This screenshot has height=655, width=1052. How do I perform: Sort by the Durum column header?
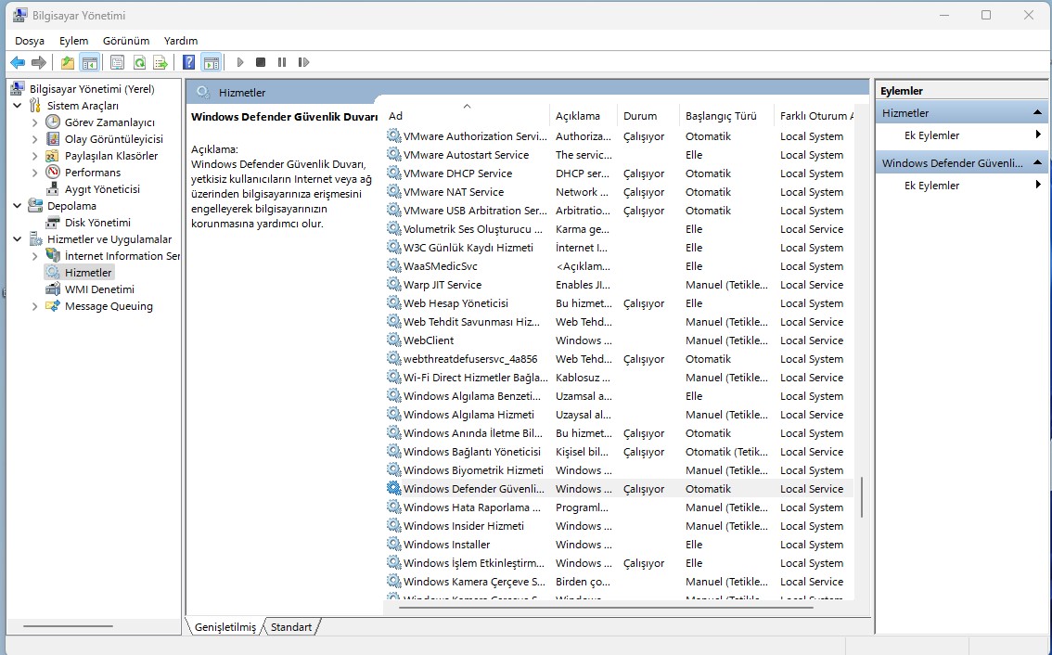coord(648,115)
